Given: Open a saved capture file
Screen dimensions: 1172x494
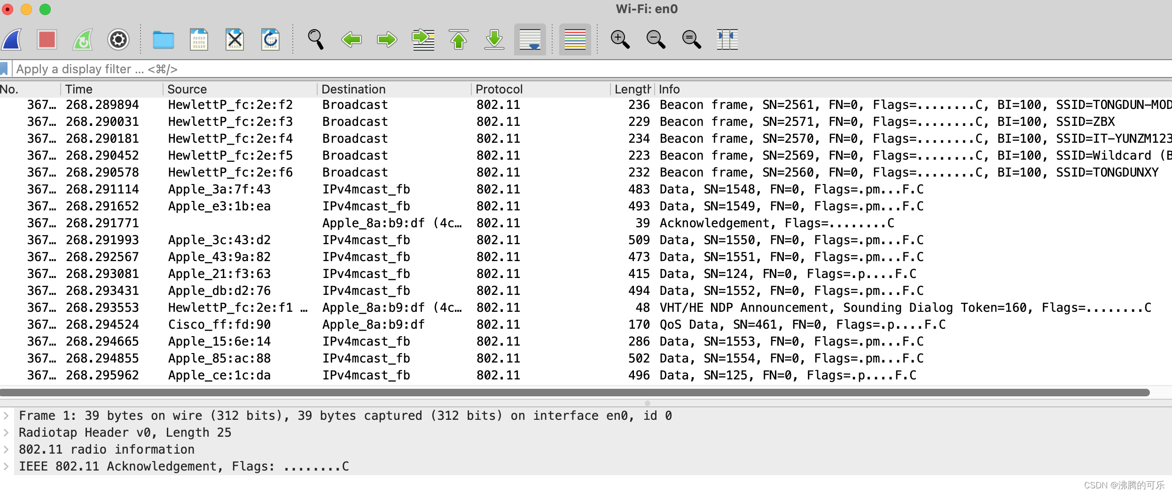Looking at the screenshot, I should click(x=163, y=39).
